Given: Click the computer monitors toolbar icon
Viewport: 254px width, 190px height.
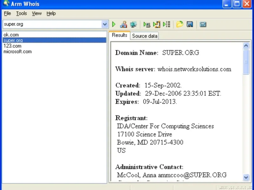Looking at the screenshot, I should [133, 24].
